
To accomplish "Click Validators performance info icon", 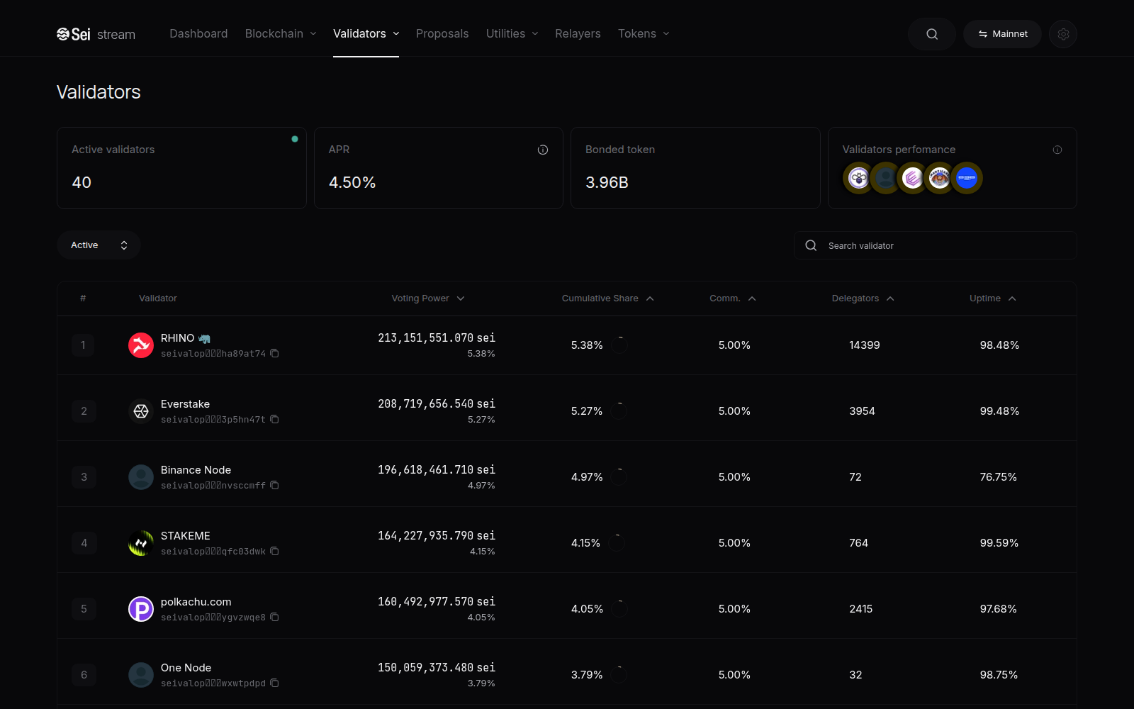I will point(1057,150).
